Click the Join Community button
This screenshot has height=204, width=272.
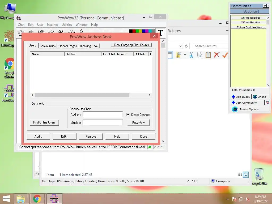(x=248, y=103)
